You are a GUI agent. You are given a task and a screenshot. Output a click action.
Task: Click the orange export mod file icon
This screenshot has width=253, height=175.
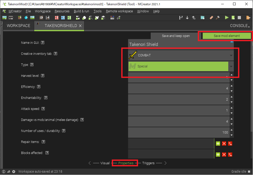(248, 18)
